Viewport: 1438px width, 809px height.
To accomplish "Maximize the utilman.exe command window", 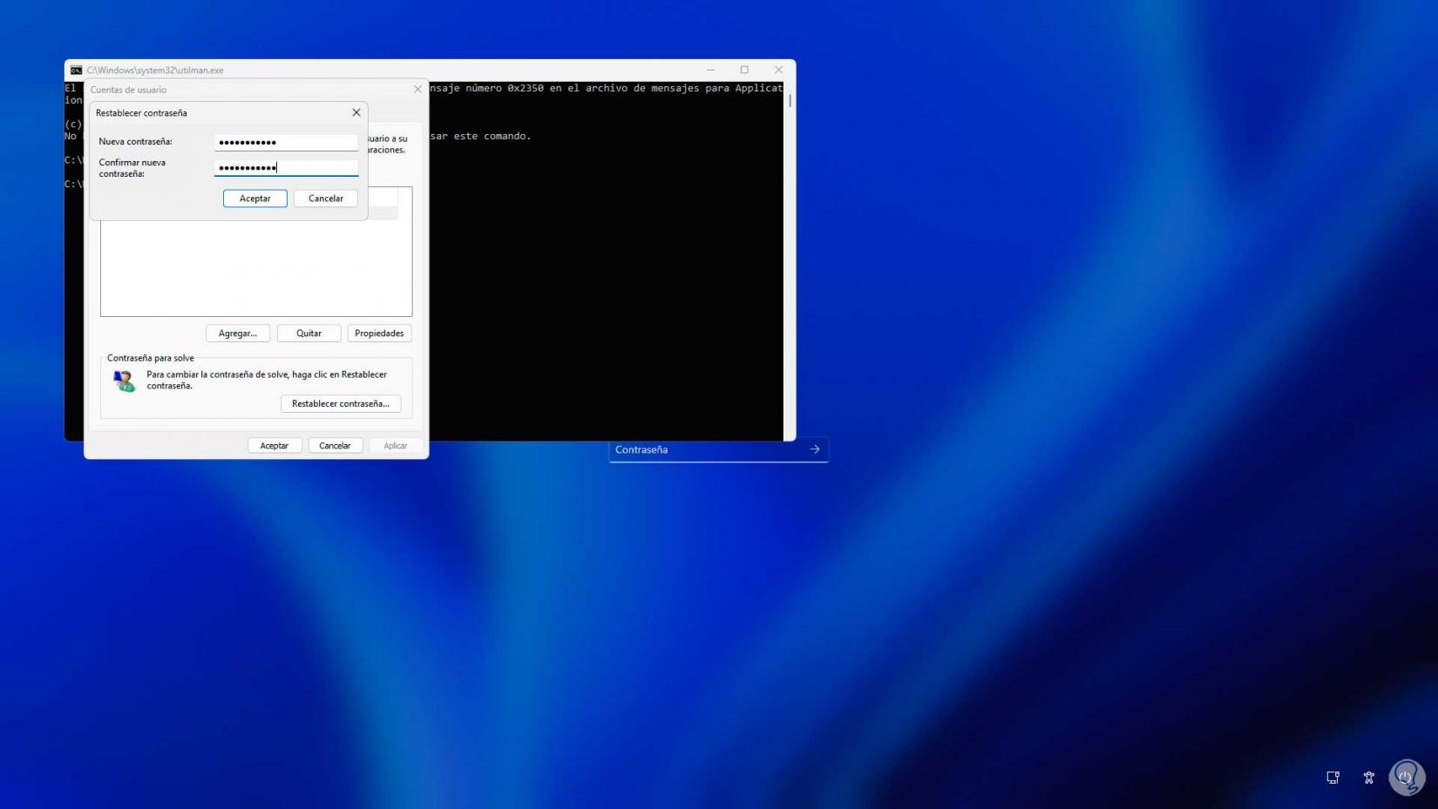I will (x=744, y=70).
